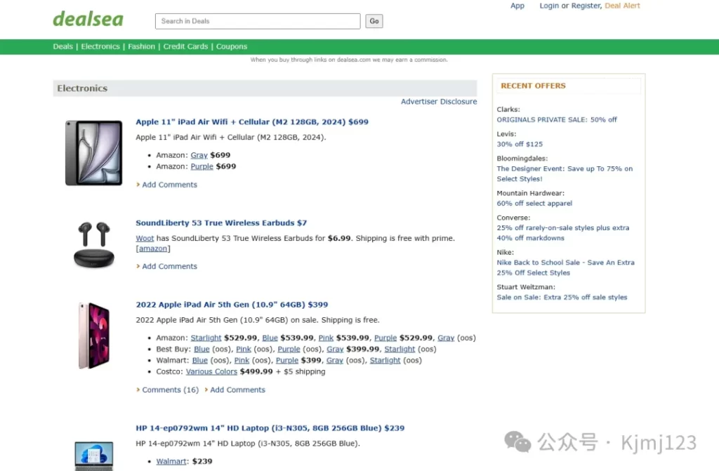Click Best Buy Pink (oos) link
This screenshot has height=471, width=719.
(244, 349)
